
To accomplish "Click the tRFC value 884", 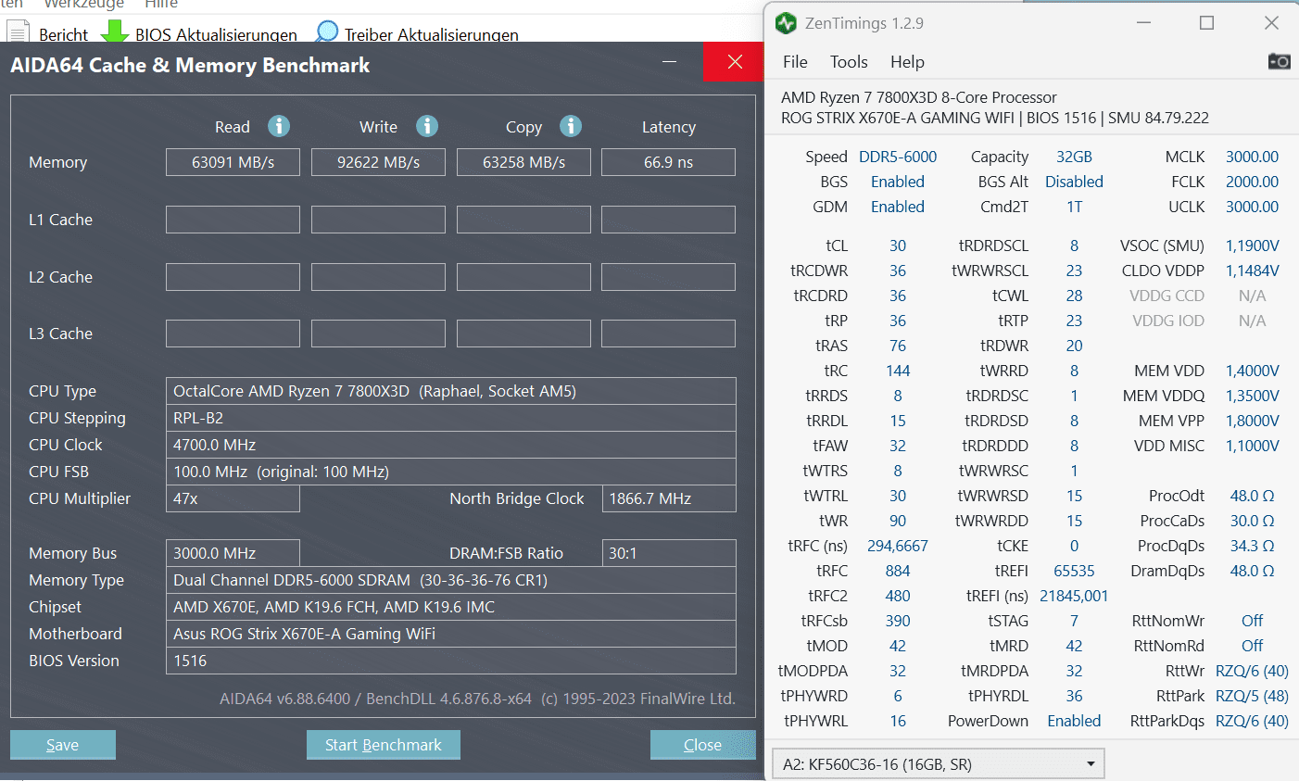I will pos(898,571).
